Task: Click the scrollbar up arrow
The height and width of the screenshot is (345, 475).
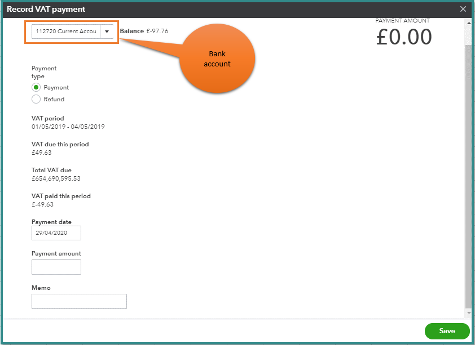Action: point(469,23)
